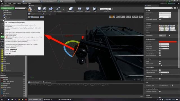Click the Clear button in compiler results

tap(141, 96)
